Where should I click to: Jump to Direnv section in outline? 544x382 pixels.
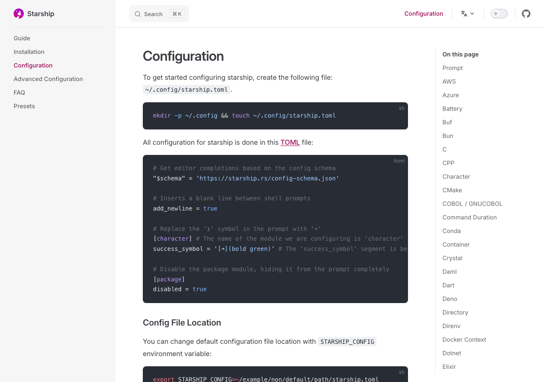451,326
